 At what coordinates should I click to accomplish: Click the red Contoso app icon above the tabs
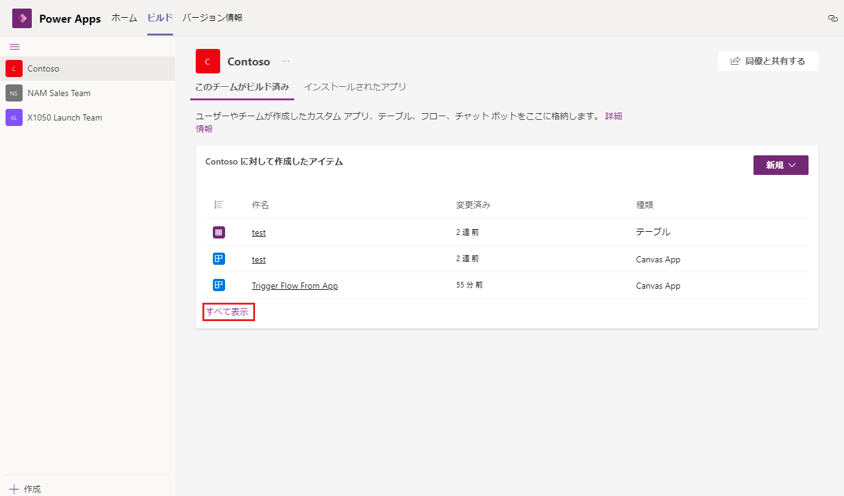(x=208, y=61)
